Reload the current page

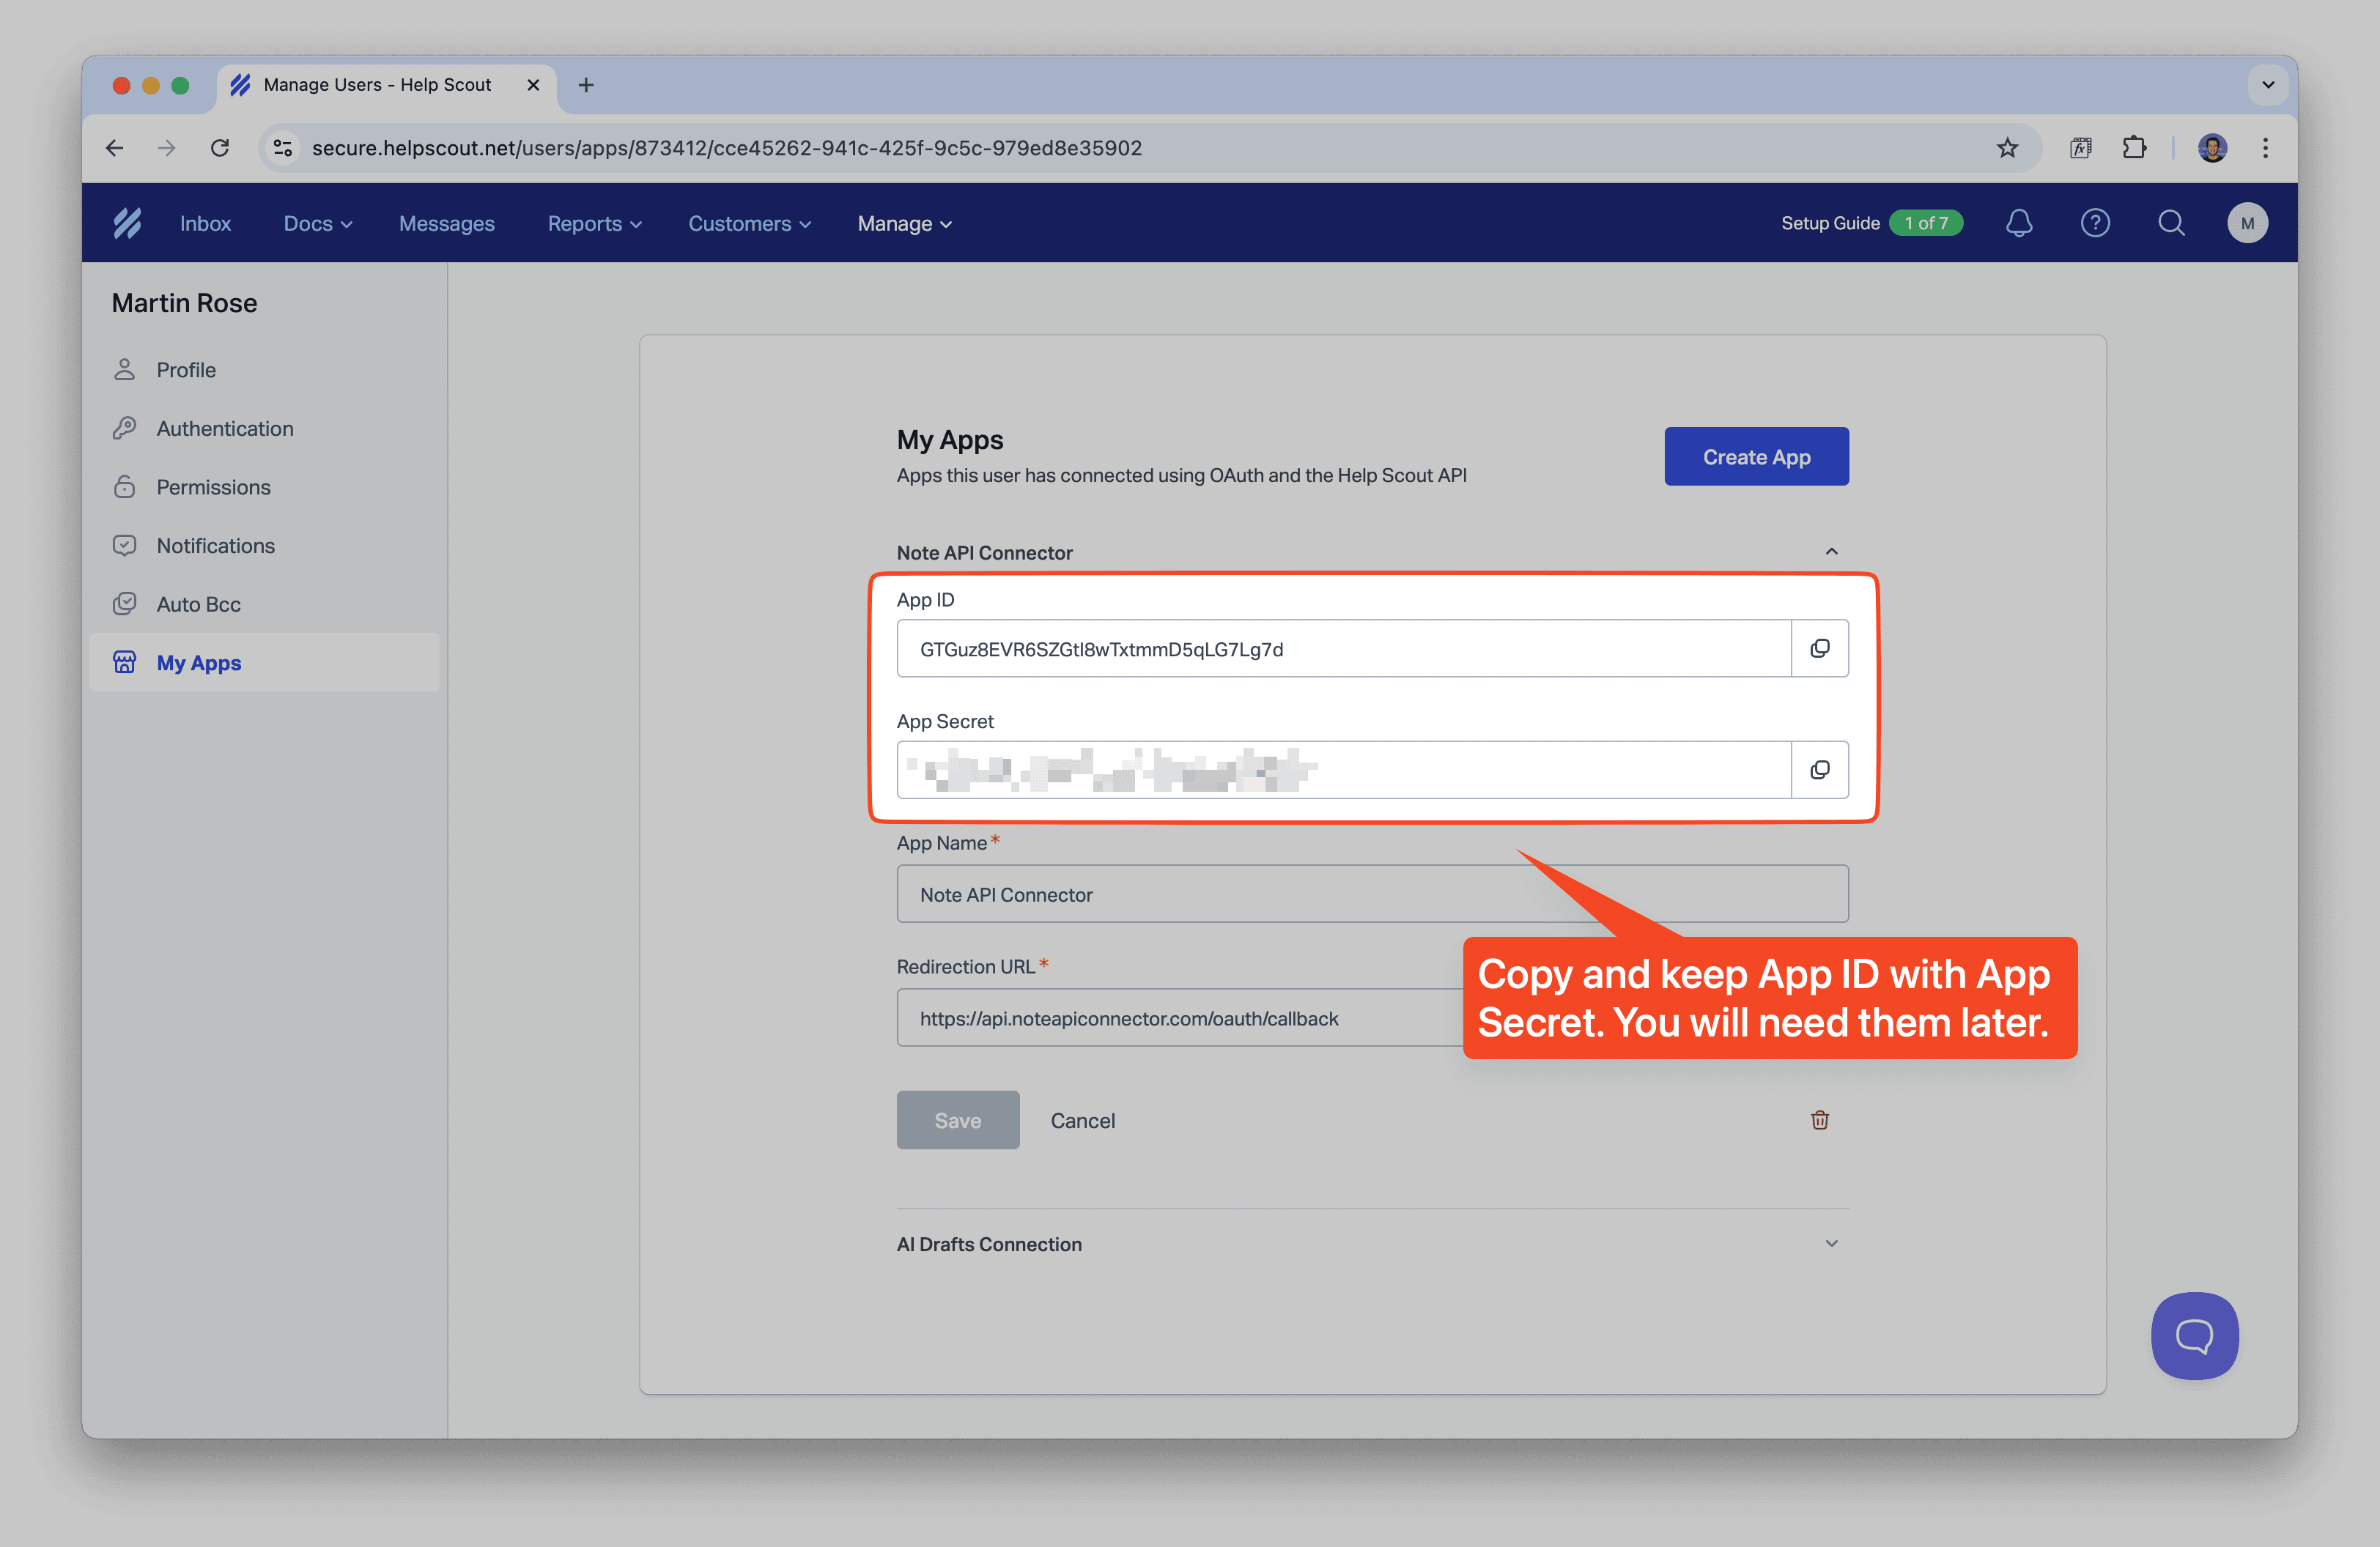[x=220, y=148]
